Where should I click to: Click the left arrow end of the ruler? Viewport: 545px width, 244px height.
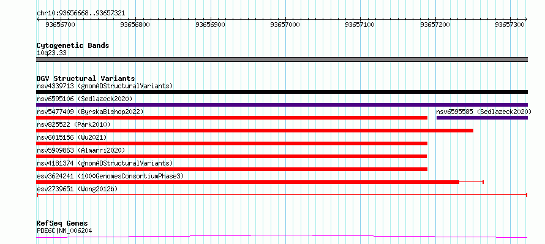38,19
